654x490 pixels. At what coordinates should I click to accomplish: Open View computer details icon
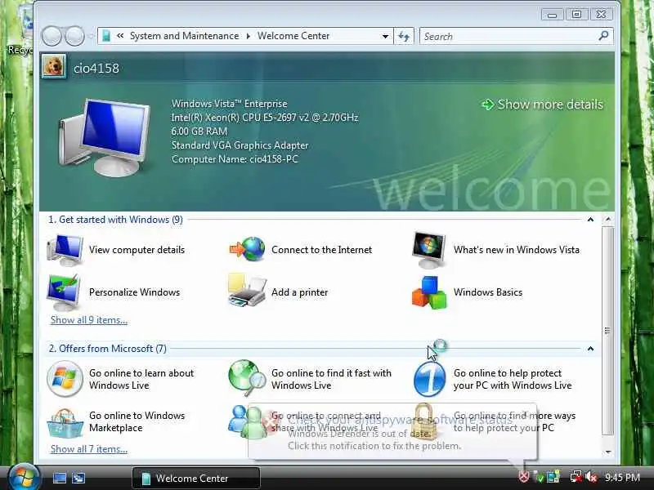pos(65,250)
